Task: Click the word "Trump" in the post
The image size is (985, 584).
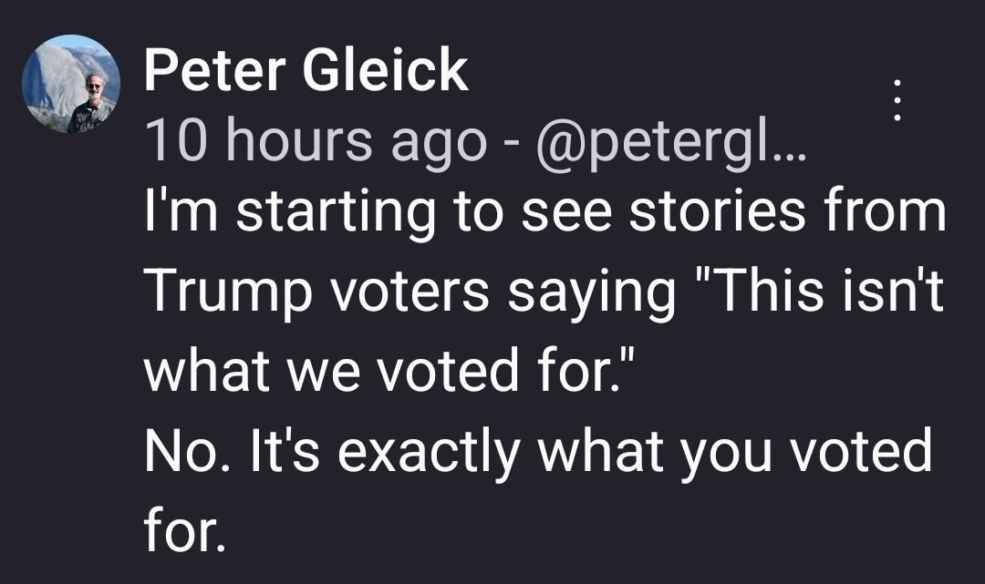Action: coord(223,292)
